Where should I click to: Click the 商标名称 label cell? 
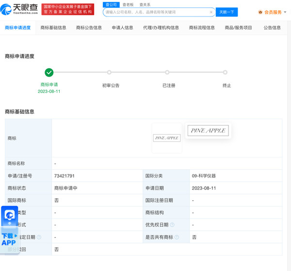(x=28, y=163)
